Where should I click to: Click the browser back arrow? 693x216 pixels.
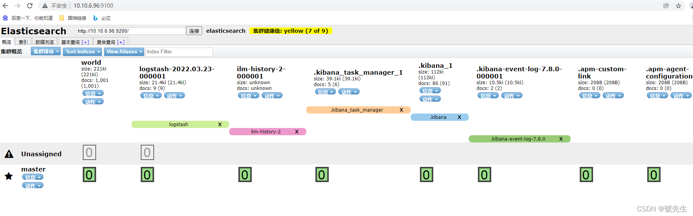coord(5,6)
